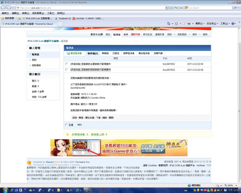Open Internet Explorer quick launch icon
Screen dimensions: 241x193
[x=12, y=190]
